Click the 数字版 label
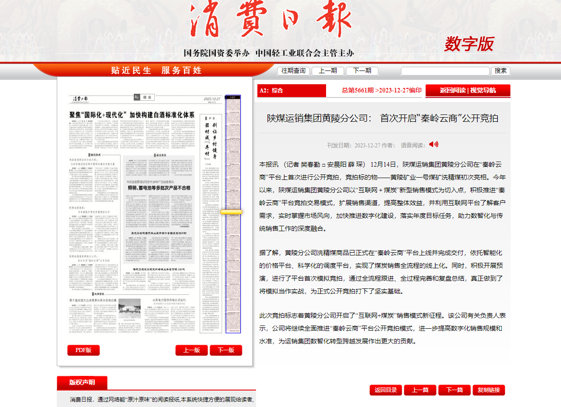The height and width of the screenshot is (407, 561). coord(469,44)
